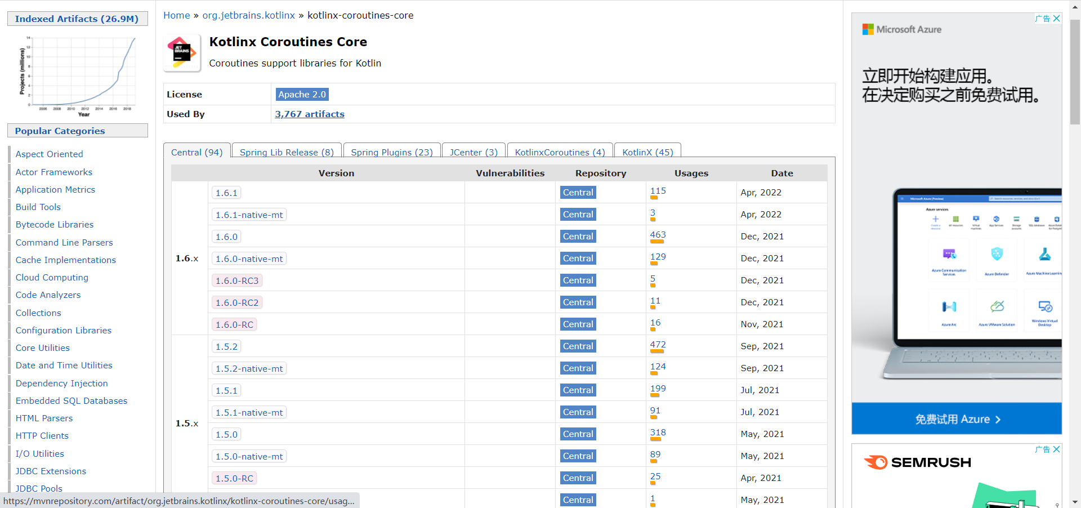Click Central repository badge for 1.6.1
The image size is (1081, 508).
pyautogui.click(x=578, y=193)
